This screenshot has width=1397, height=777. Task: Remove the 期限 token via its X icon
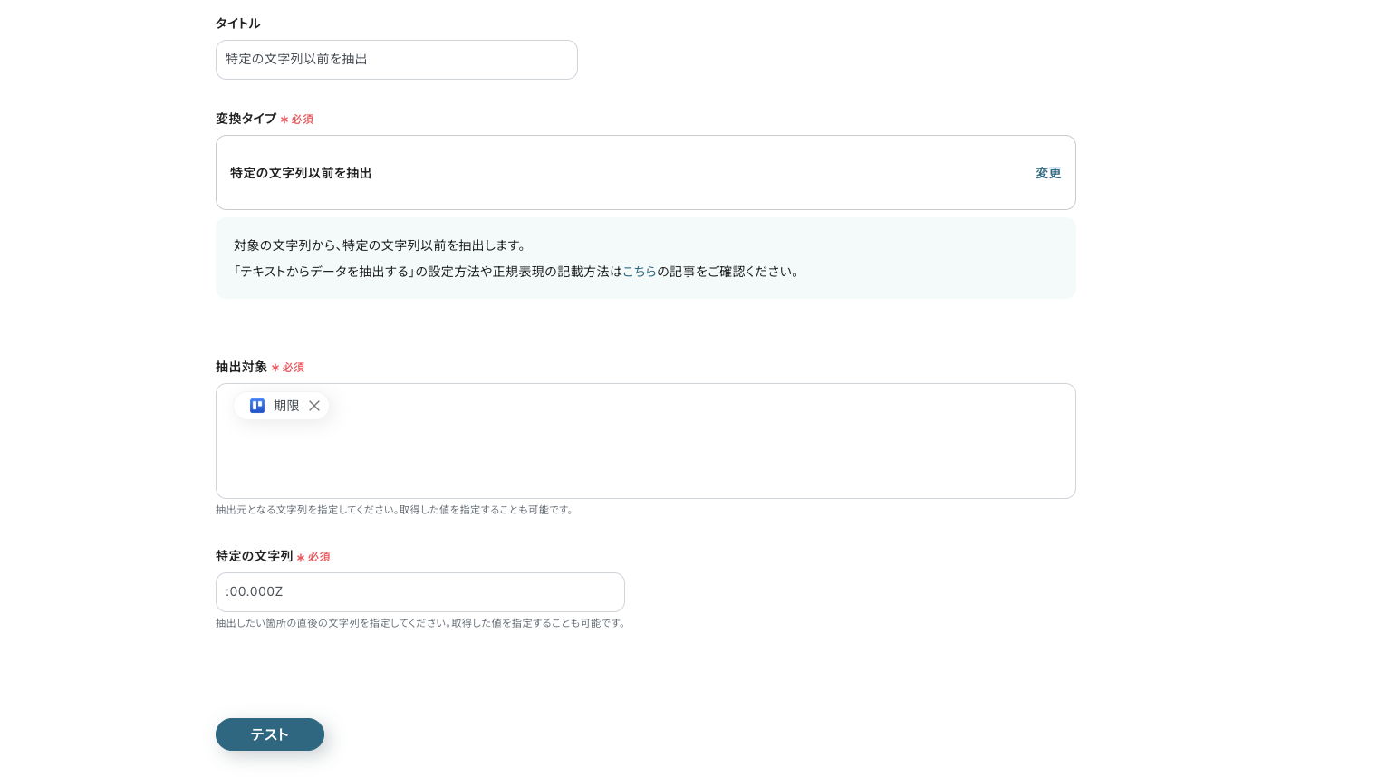(314, 406)
